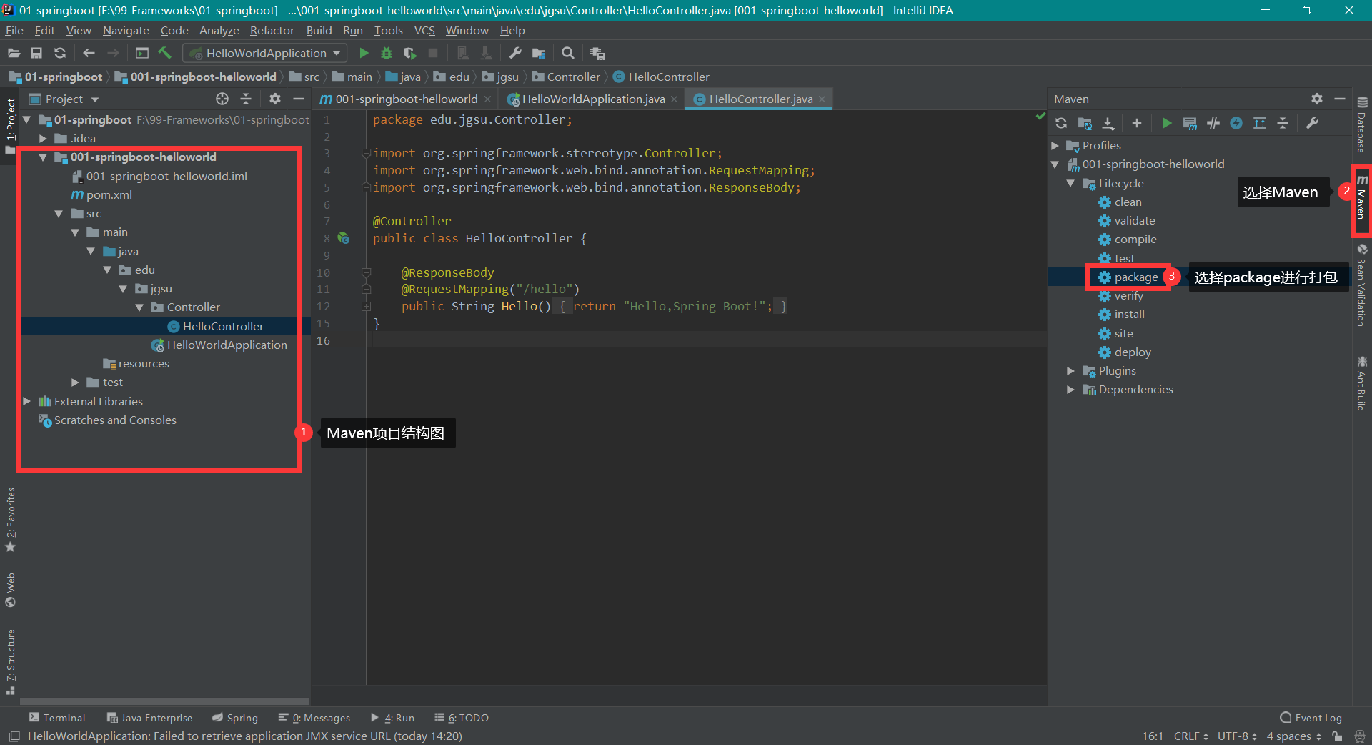1372x745 pixels.
Task: Click the locate current file crosshair icon
Action: [222, 99]
